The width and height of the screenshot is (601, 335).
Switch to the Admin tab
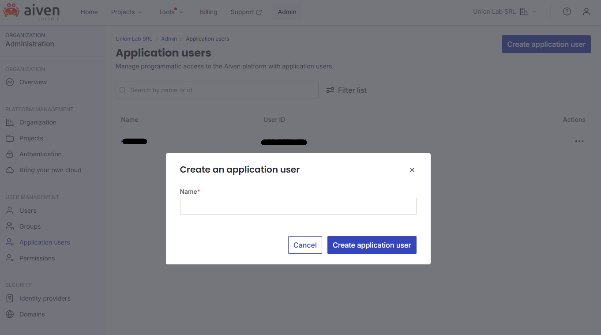(287, 12)
